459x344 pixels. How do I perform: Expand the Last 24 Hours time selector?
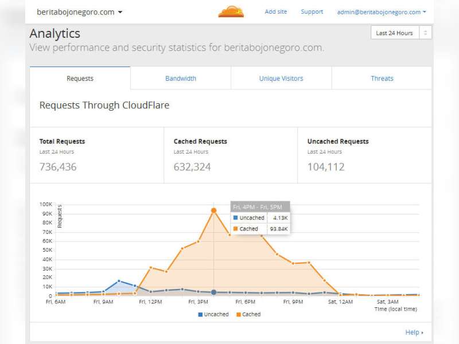(x=400, y=33)
